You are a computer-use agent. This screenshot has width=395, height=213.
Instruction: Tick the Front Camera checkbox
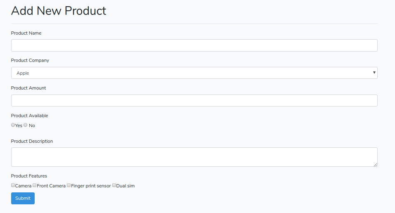click(x=35, y=185)
